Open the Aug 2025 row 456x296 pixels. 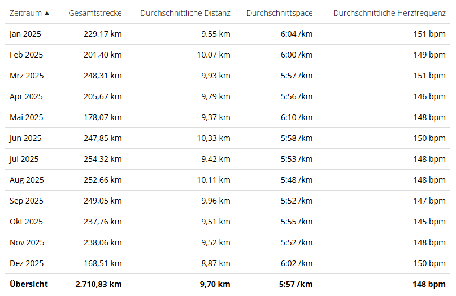tap(27, 180)
